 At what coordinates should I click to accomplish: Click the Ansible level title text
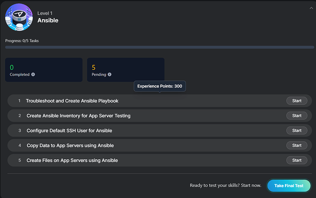[x=48, y=21]
